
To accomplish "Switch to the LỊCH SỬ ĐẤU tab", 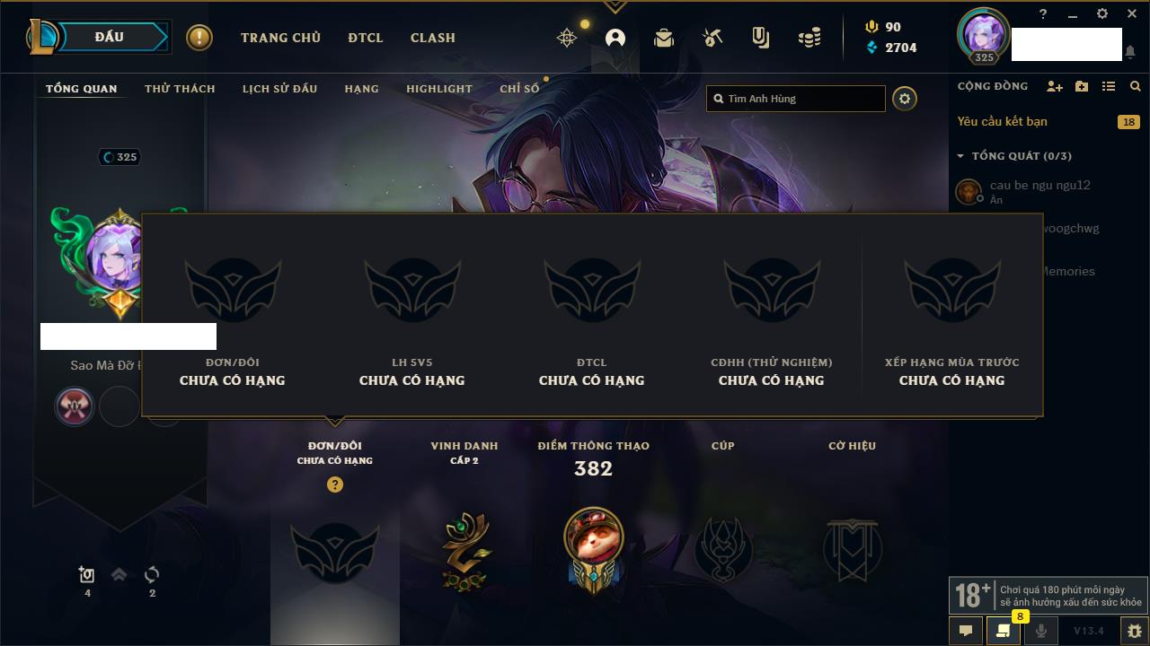I will [279, 89].
